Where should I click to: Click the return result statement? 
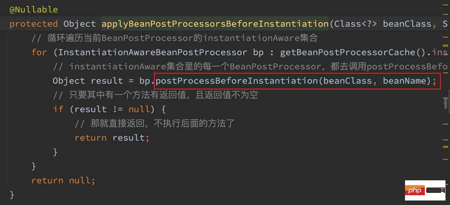point(112,138)
